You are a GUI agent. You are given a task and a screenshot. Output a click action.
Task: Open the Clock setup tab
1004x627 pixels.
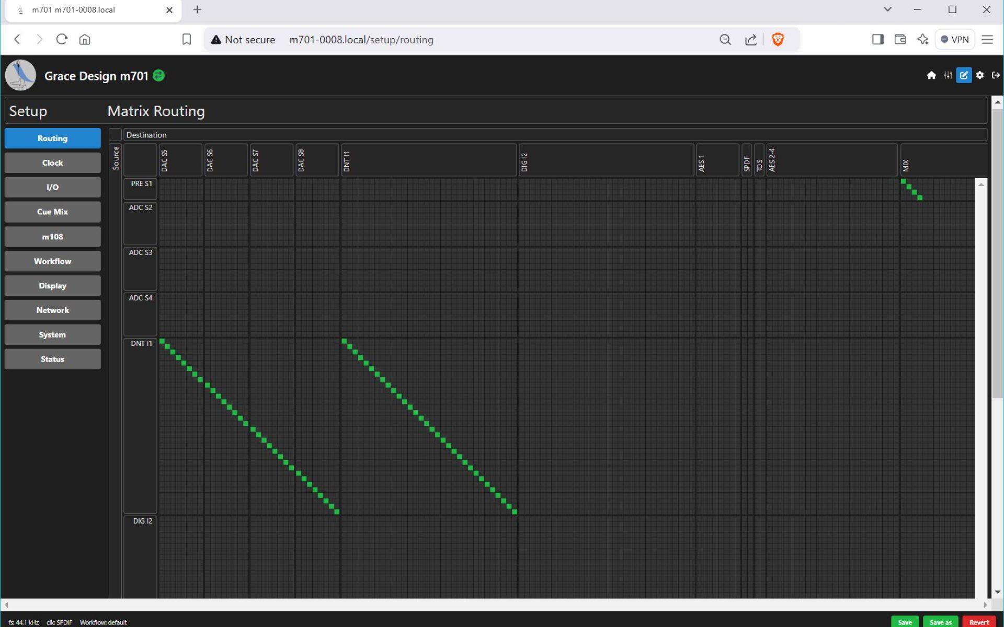point(52,163)
